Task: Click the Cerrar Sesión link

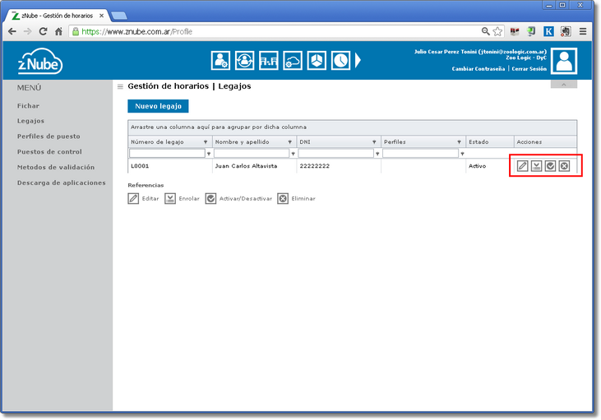Action: (x=529, y=69)
